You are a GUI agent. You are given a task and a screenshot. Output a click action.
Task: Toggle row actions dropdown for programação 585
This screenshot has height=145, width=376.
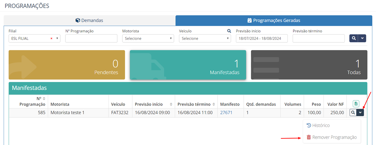coord(360,113)
